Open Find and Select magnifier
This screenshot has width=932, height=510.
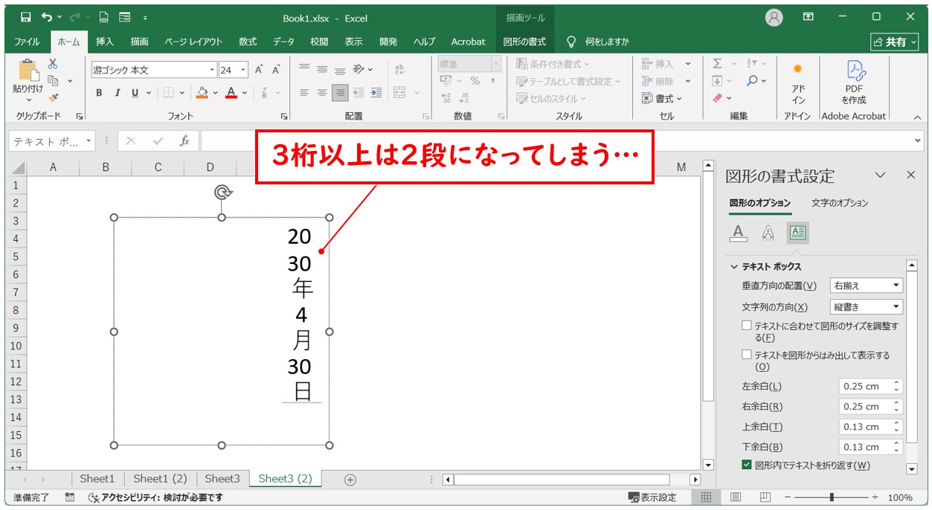[x=752, y=80]
